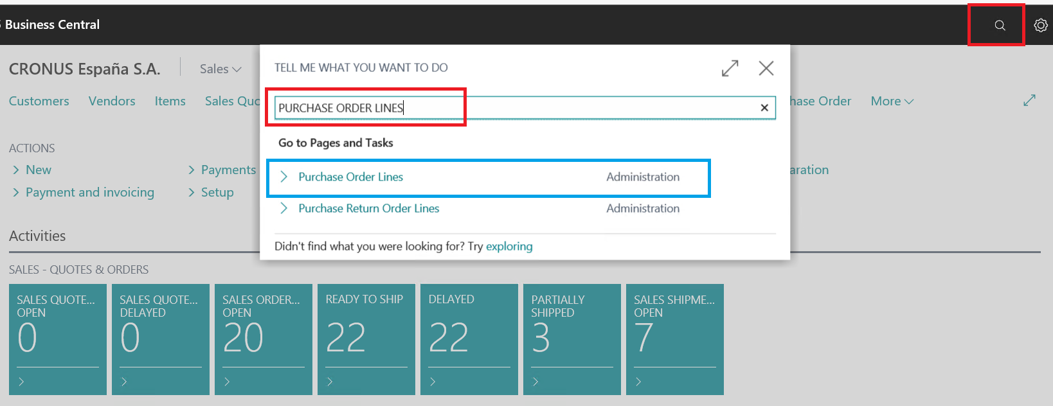Open the settings gear icon
The height and width of the screenshot is (406, 1053).
1041,25
